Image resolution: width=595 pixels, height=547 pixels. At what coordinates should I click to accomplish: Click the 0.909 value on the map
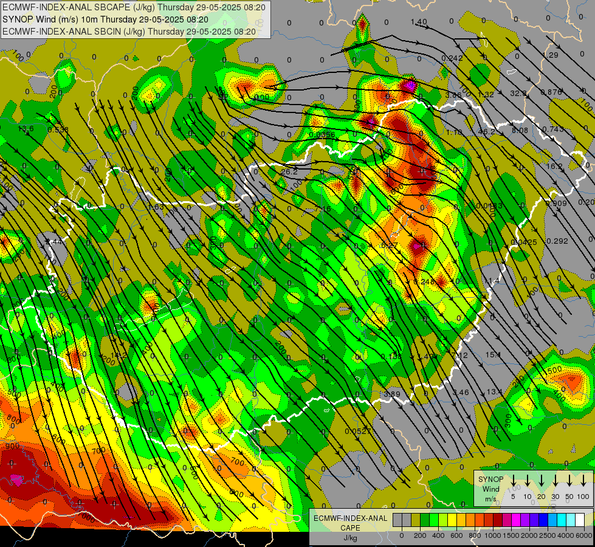click(x=556, y=204)
